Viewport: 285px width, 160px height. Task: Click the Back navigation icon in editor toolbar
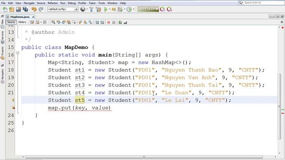(x=37, y=22)
